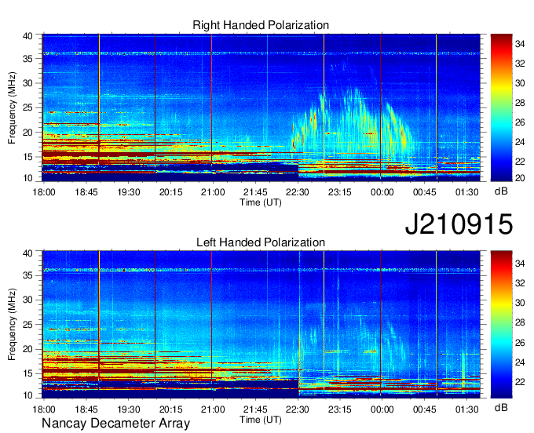Click the 21:45 time tick on the right-handed plot

tap(255, 192)
